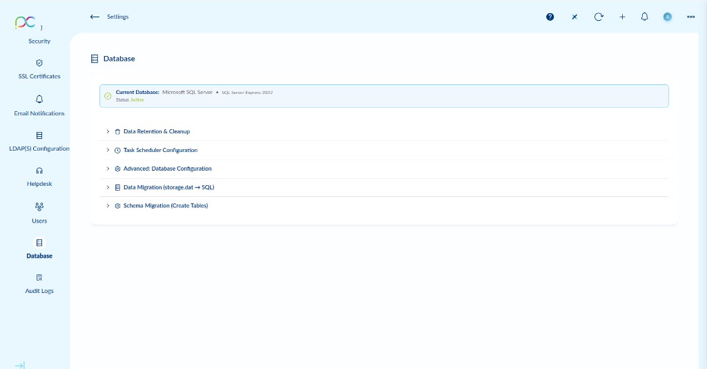Expand Schema Migration section chevron
This screenshot has height=369, width=707.
[x=108, y=205]
